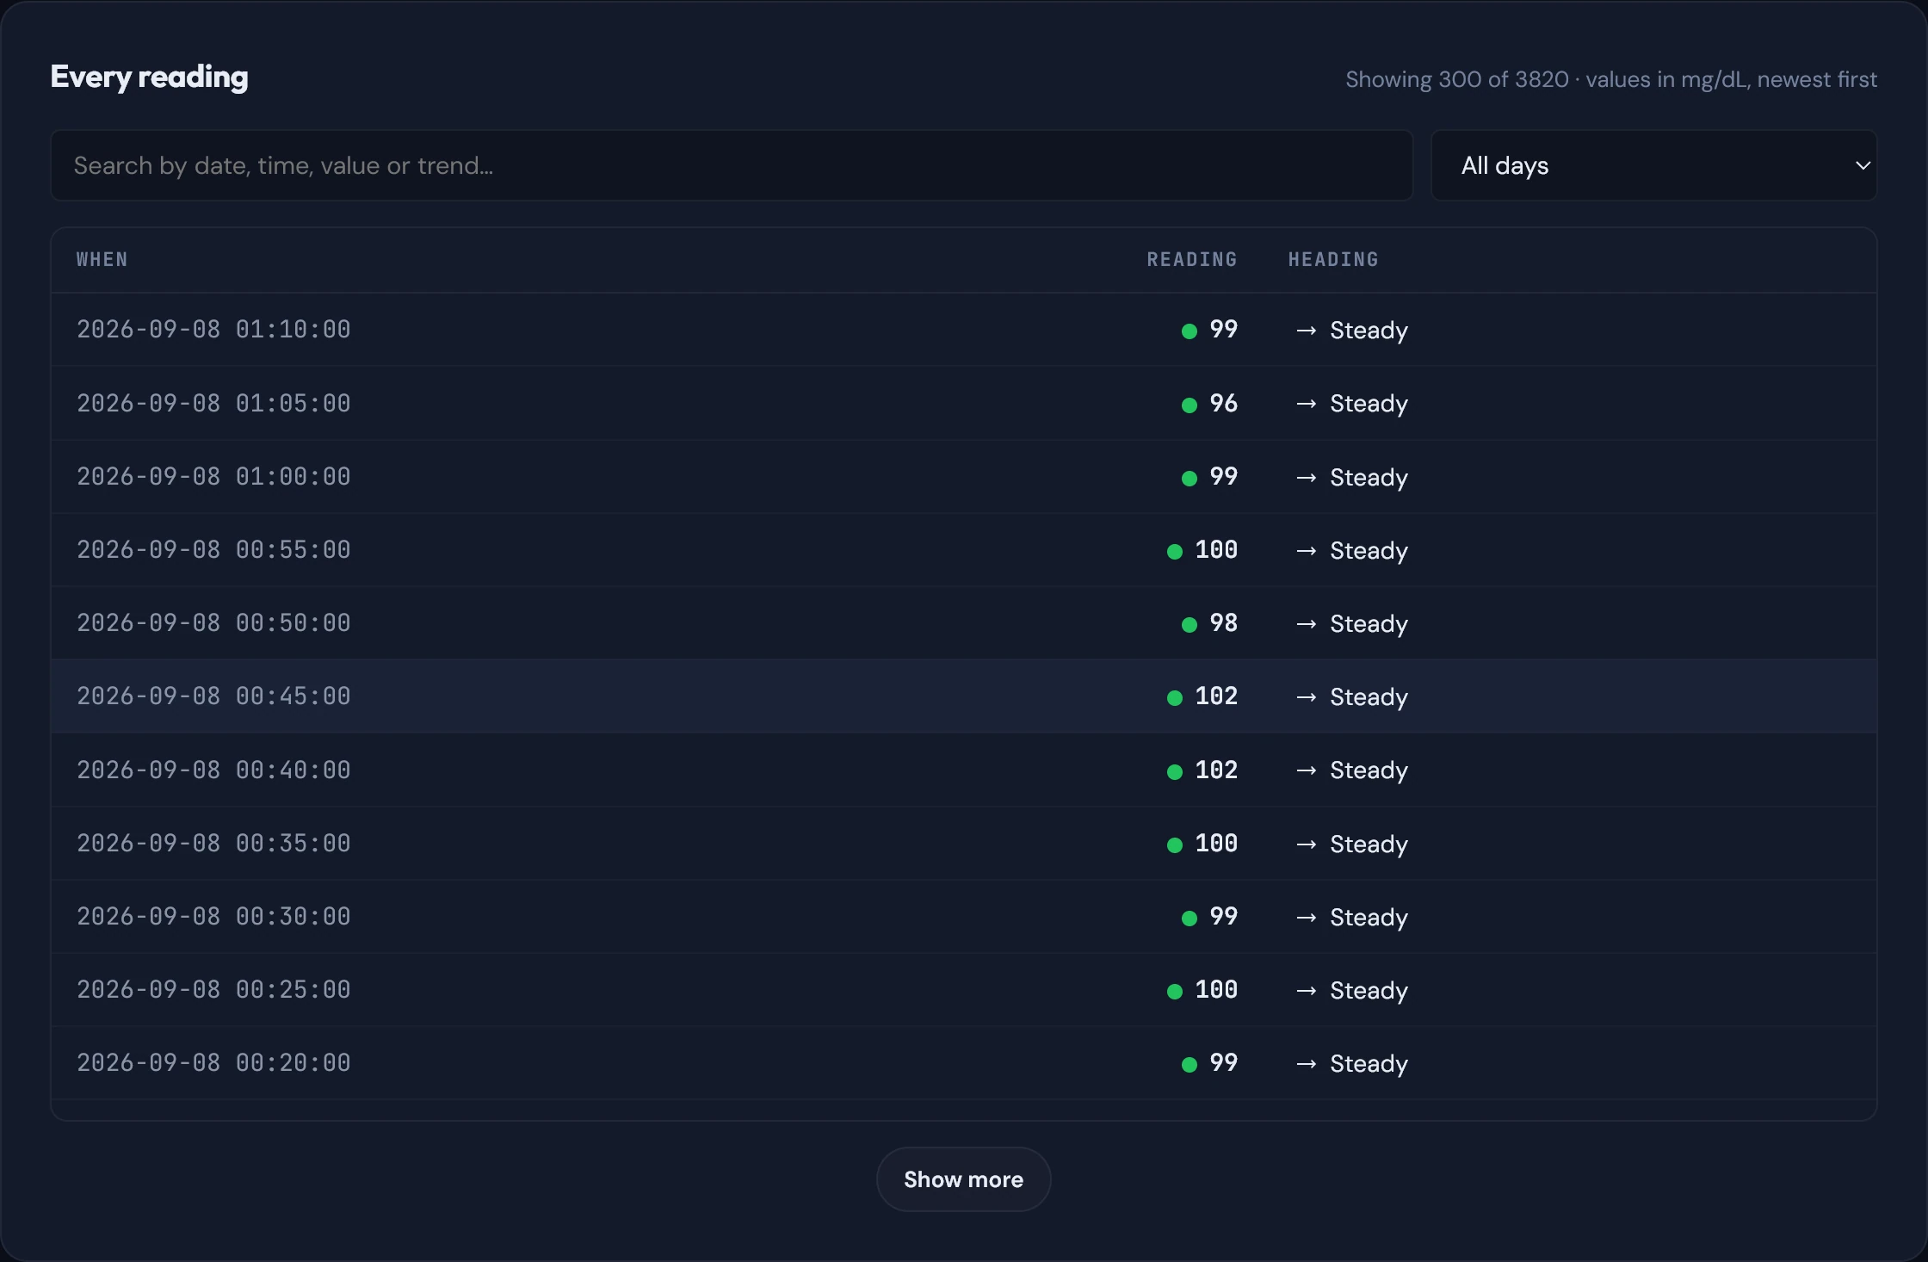Click the Steady label in 00:55:00 row
Image resolution: width=1928 pixels, height=1262 pixels.
[x=1369, y=551]
